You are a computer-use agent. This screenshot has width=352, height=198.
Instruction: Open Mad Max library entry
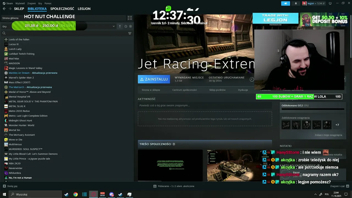click(x=14, y=59)
